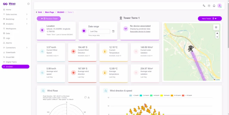This screenshot has height=115, width=229.
Task: Click the Wind Rose panel icon
Action: (x=43, y=91)
